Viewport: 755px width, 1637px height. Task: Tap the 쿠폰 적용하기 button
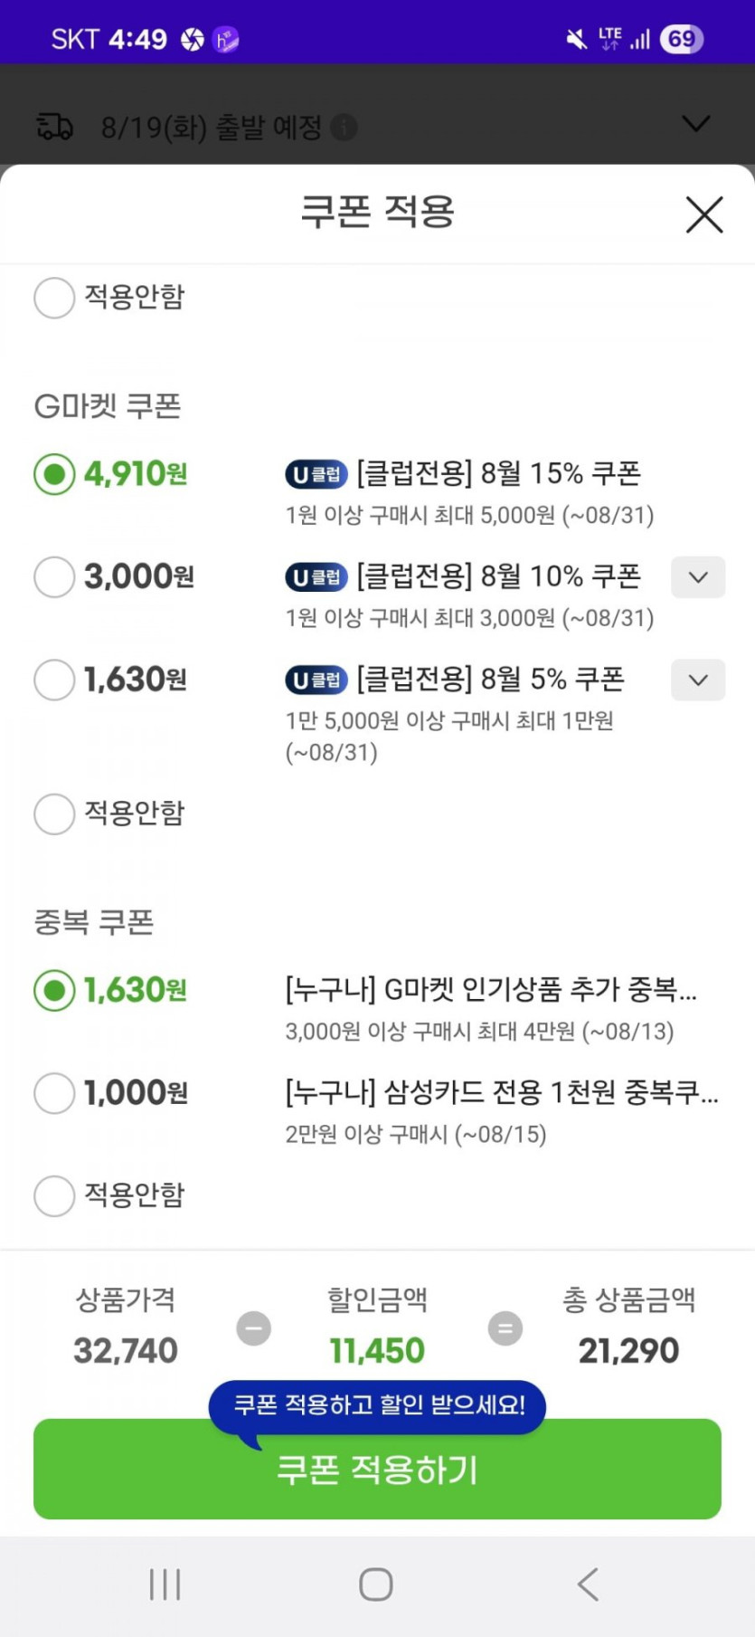click(x=377, y=1470)
